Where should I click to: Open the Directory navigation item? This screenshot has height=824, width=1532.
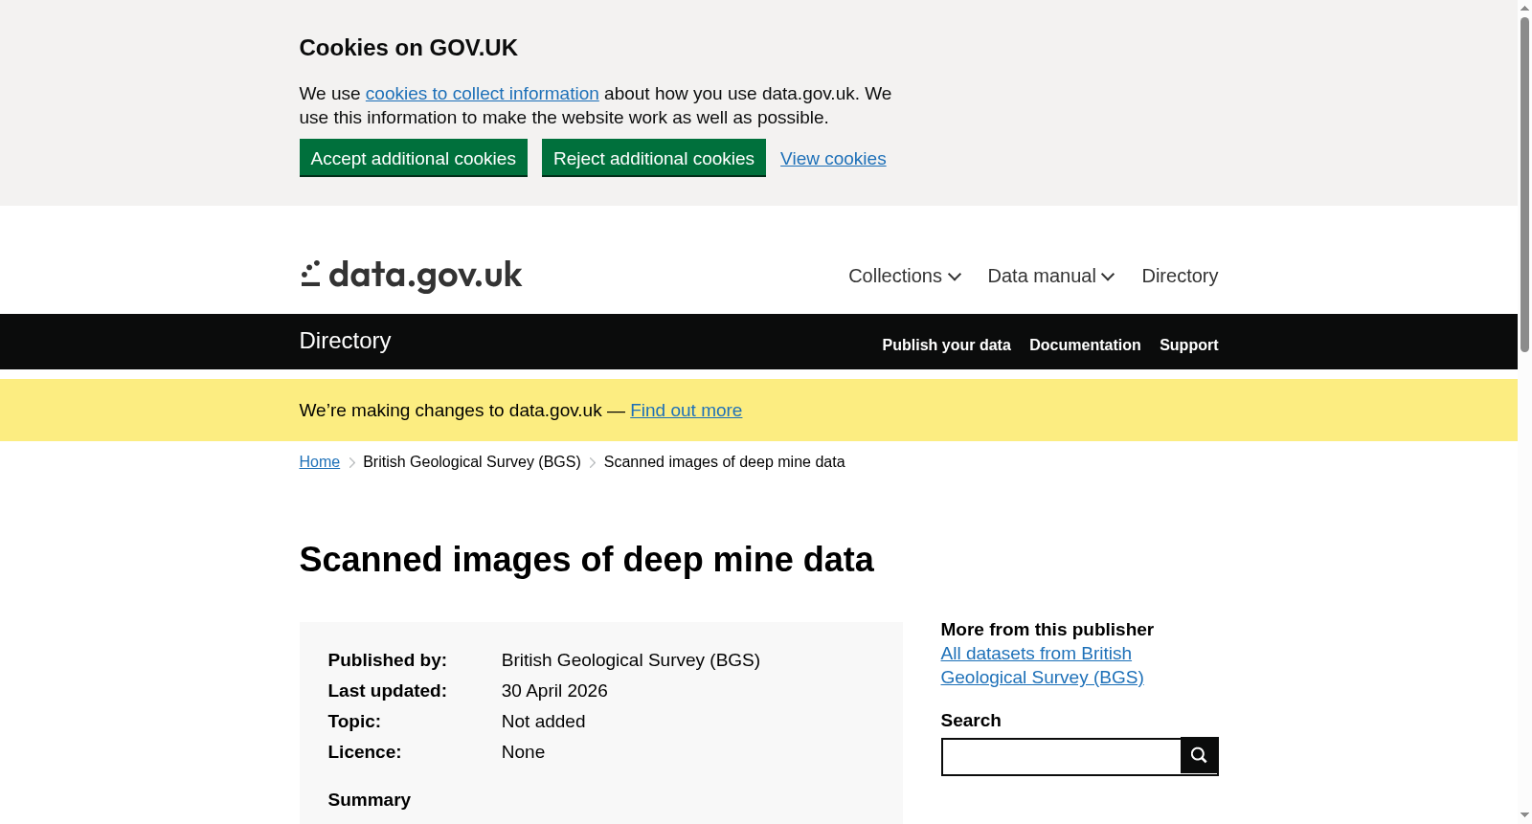pyautogui.click(x=1180, y=276)
